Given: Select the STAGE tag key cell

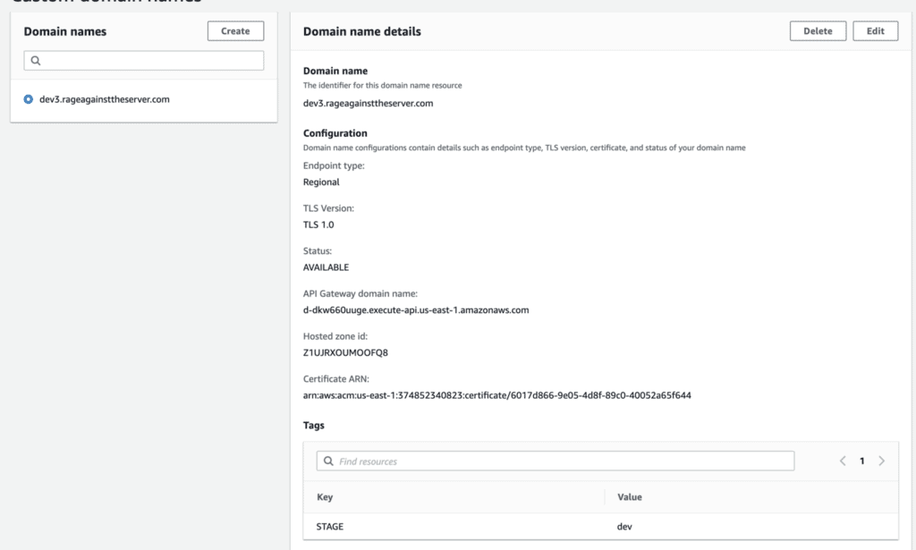Looking at the screenshot, I should (330, 527).
